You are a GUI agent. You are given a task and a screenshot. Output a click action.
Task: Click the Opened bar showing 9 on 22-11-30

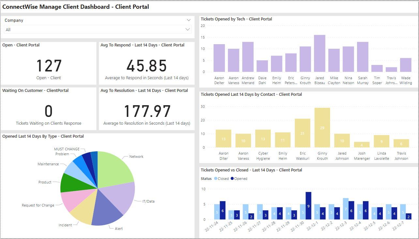pyautogui.click(x=308, y=206)
